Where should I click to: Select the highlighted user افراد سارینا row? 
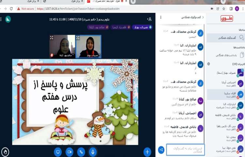point(226,95)
